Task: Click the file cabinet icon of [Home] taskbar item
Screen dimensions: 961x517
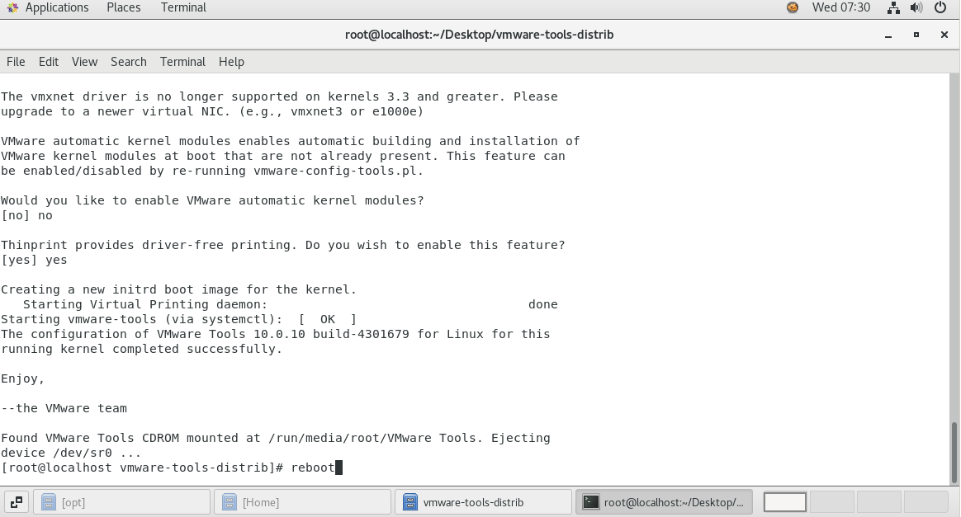Action: 230,502
